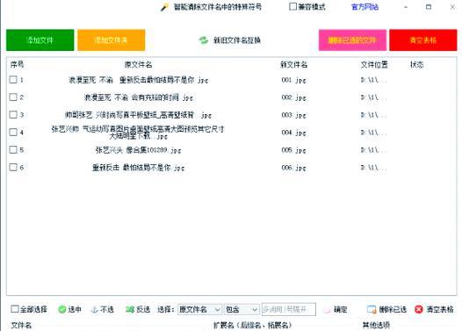Click the 新旧文件名互换 label
The height and width of the screenshot is (331, 462).
coord(237,40)
